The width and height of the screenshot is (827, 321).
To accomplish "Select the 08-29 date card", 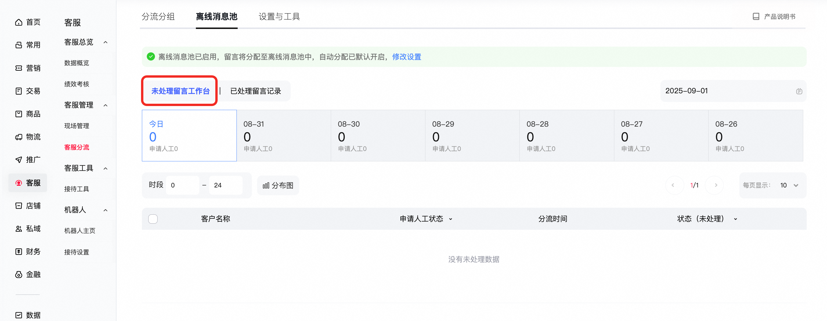I will (473, 136).
